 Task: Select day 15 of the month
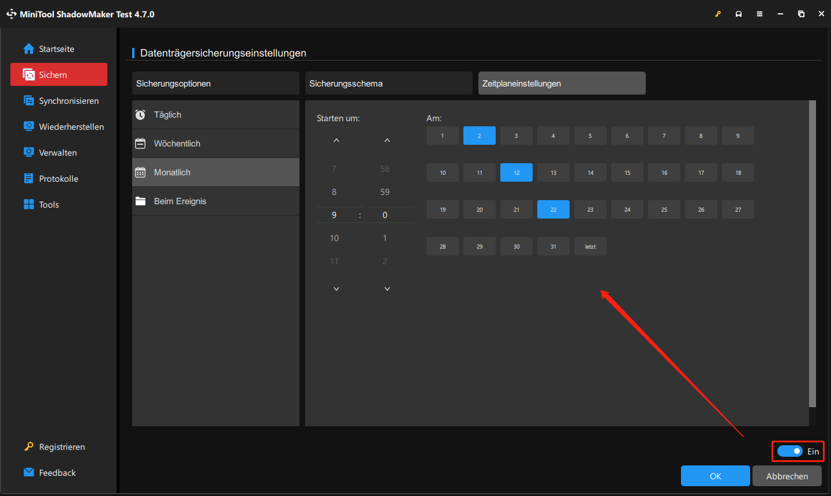627,172
